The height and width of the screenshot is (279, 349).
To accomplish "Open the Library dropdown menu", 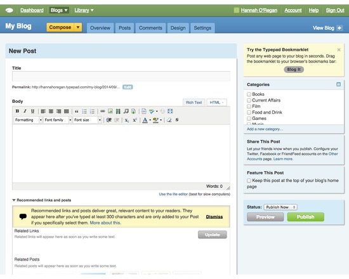I will click(84, 10).
